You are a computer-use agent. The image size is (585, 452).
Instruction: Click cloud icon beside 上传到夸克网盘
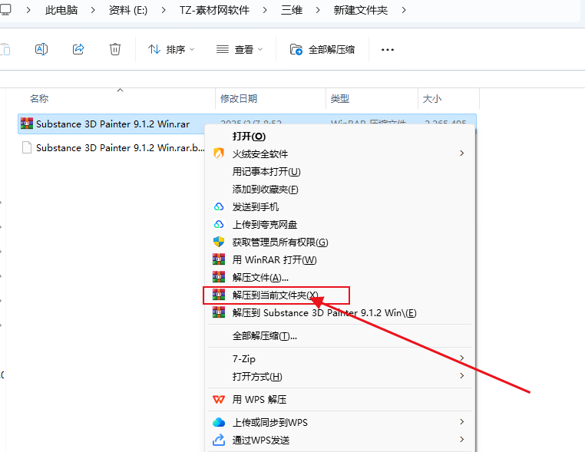[x=219, y=224]
